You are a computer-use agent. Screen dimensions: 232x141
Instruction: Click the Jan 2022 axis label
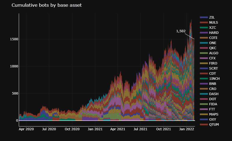pos(186,129)
